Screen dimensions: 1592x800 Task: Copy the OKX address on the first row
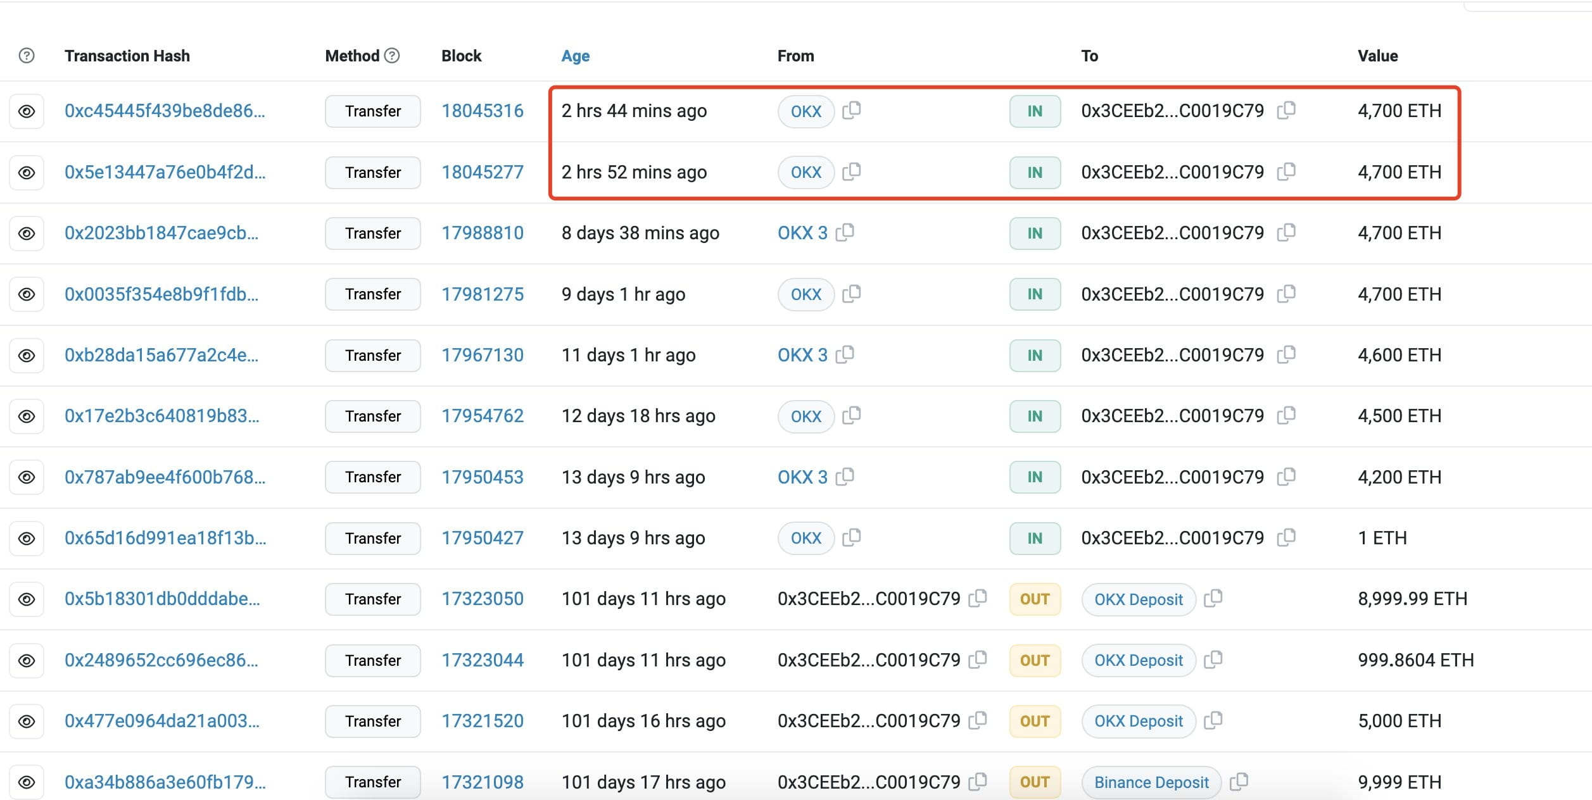coord(853,111)
